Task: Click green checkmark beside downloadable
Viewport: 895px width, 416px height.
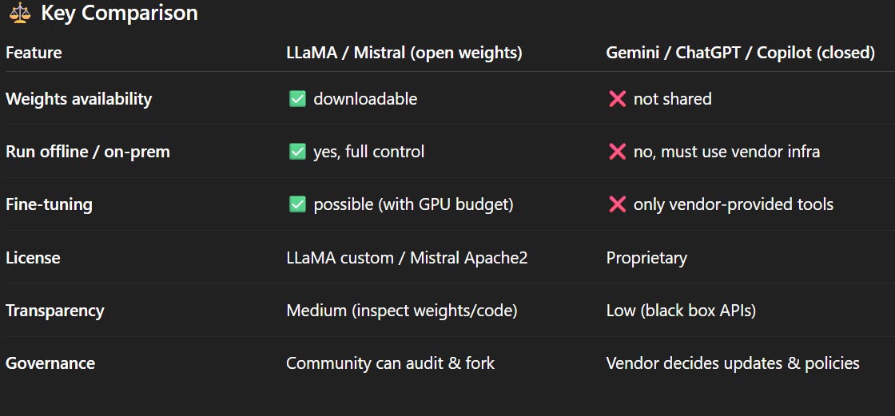Action: click(x=297, y=99)
